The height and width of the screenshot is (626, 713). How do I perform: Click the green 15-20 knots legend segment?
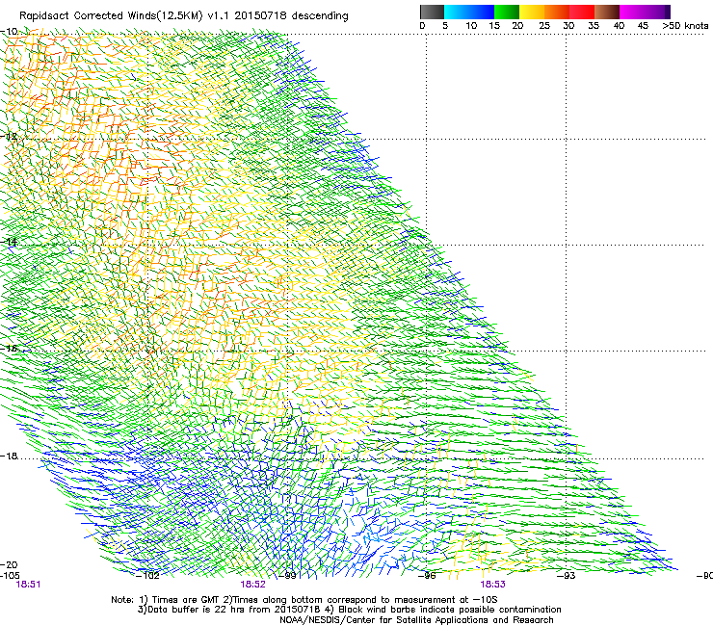click(x=507, y=12)
